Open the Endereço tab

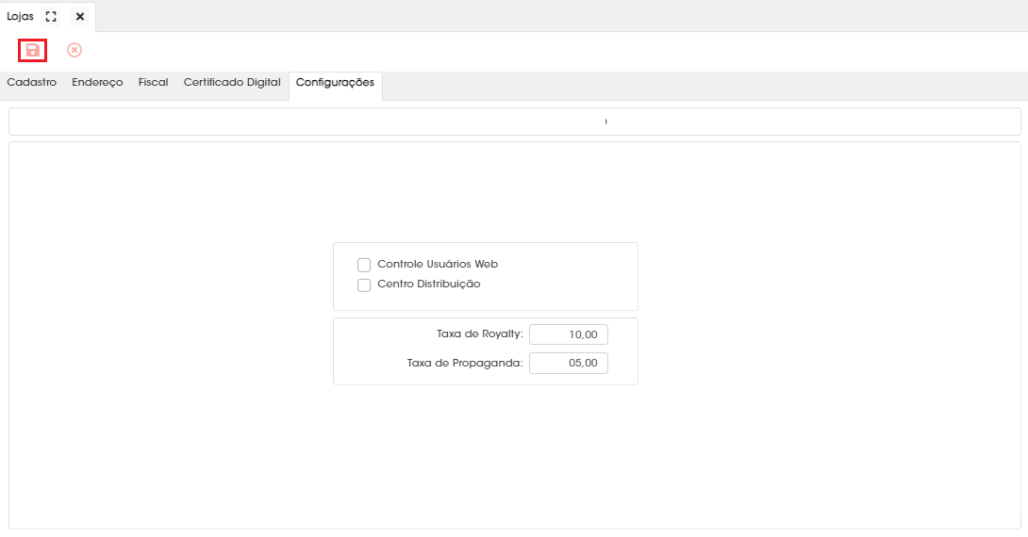98,83
